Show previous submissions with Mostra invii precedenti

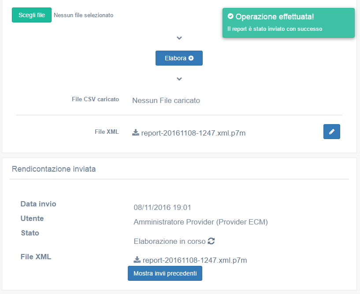pos(165,273)
